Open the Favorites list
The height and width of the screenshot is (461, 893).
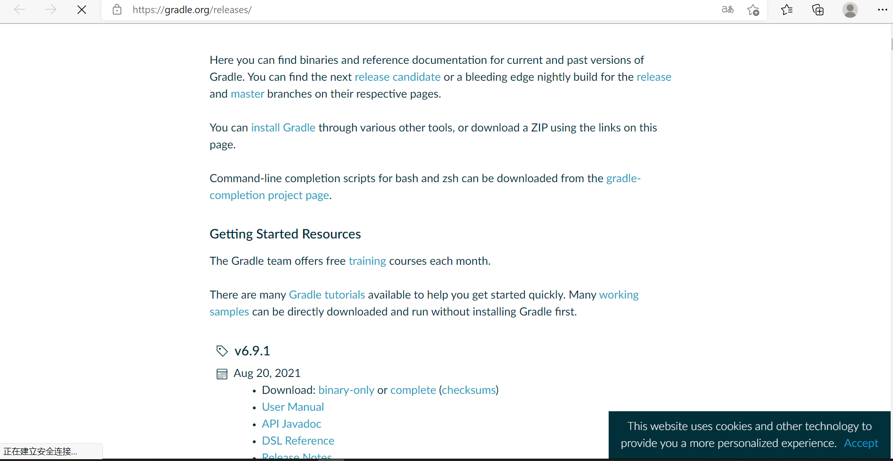[787, 9]
